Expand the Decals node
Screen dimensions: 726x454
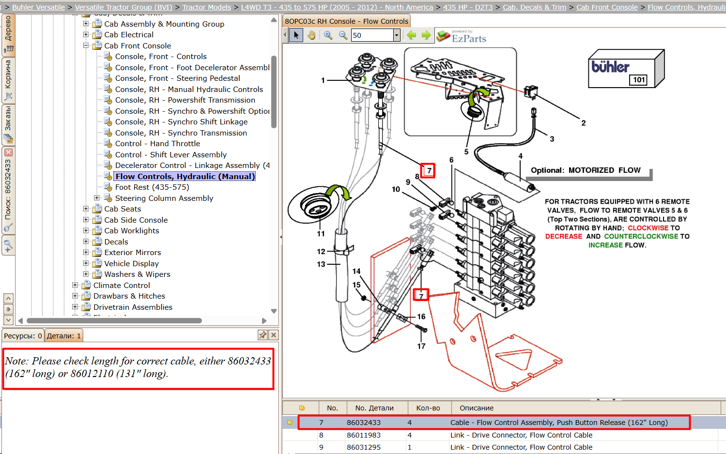tap(86, 242)
